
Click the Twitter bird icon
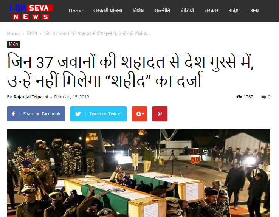click(78, 114)
